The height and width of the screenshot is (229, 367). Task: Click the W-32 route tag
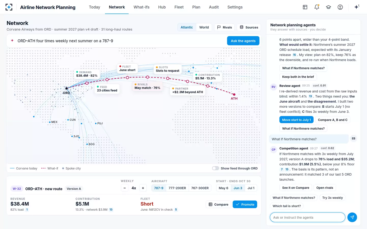click(17, 189)
